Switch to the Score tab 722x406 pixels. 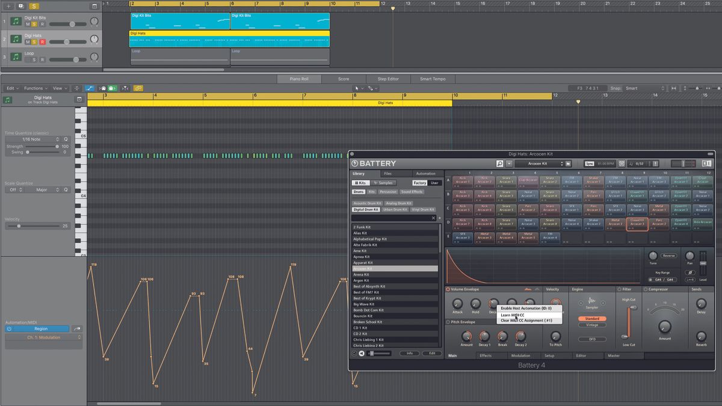(x=345, y=78)
